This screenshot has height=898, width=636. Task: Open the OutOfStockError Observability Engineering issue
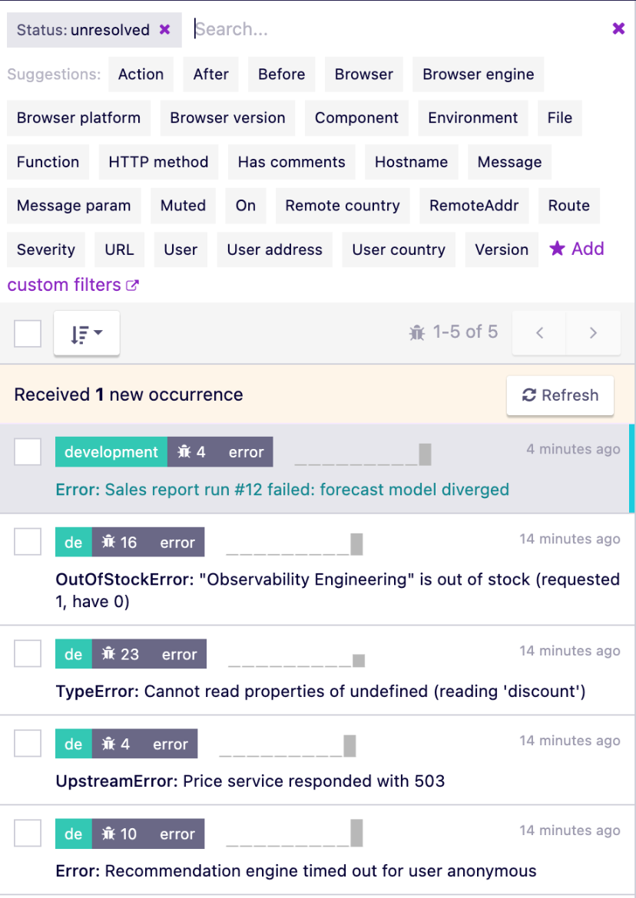337,590
